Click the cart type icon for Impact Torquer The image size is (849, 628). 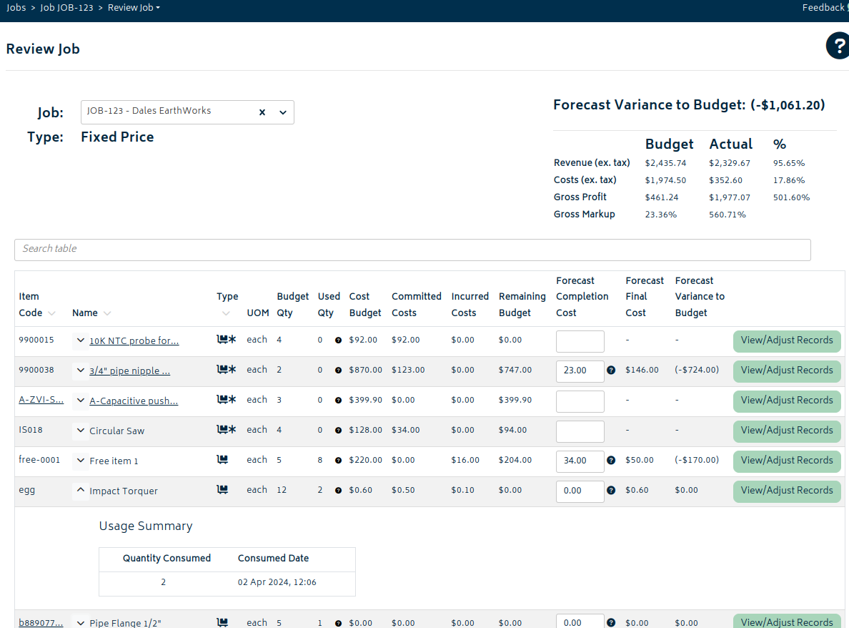(x=222, y=490)
